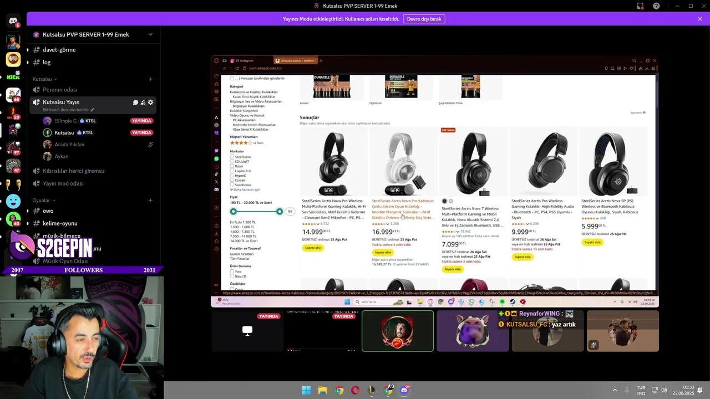Image resolution: width=710 pixels, height=399 pixels.
Task: Open Kutsalsu Yayın channel settings gear
Action: 150,103
